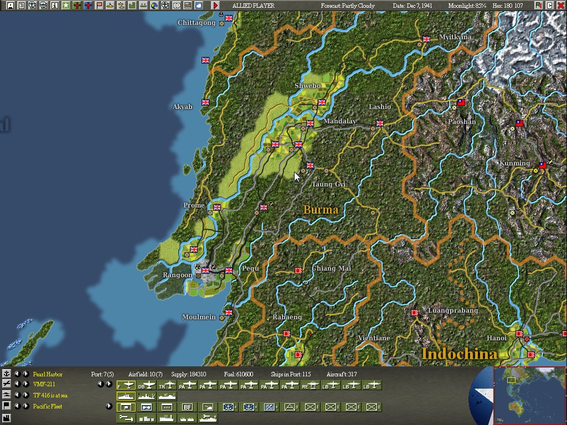Viewport: 567px width, 425px height.
Task: Select the Japanese unit at Luangprabang
Action: 415,312
